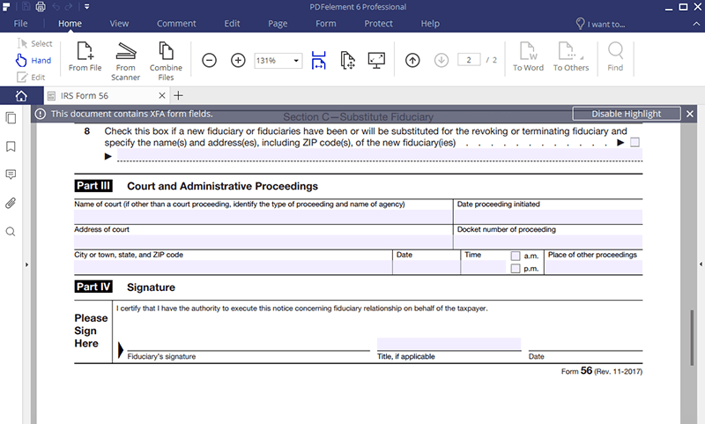Image resolution: width=705 pixels, height=424 pixels.
Task: Click the XFA notification info icon
Action: (41, 114)
